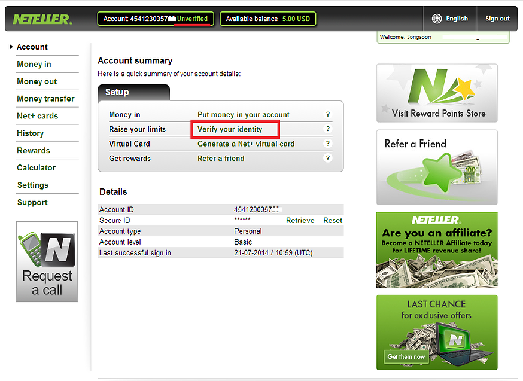Click Request a call banner
The image size is (523, 381).
tap(47, 261)
